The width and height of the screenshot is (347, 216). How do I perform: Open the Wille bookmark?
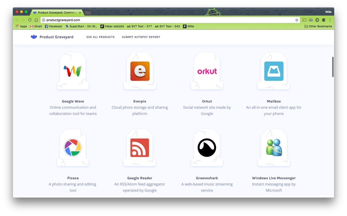pyautogui.click(x=188, y=26)
